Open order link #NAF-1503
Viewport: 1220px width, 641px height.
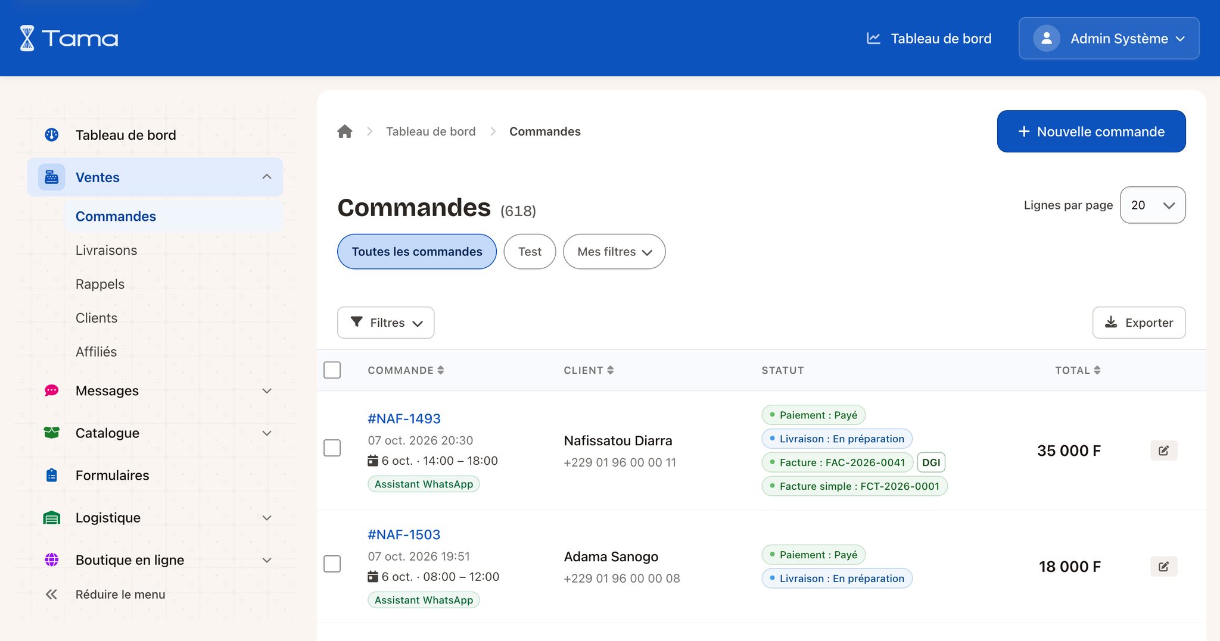(404, 535)
